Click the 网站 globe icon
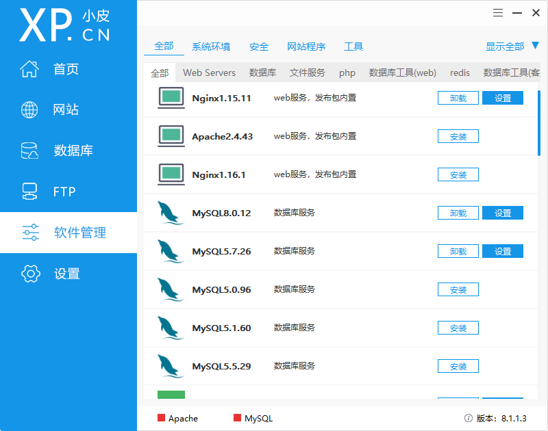Screen dimensions: 548x431 pyautogui.click(x=29, y=110)
